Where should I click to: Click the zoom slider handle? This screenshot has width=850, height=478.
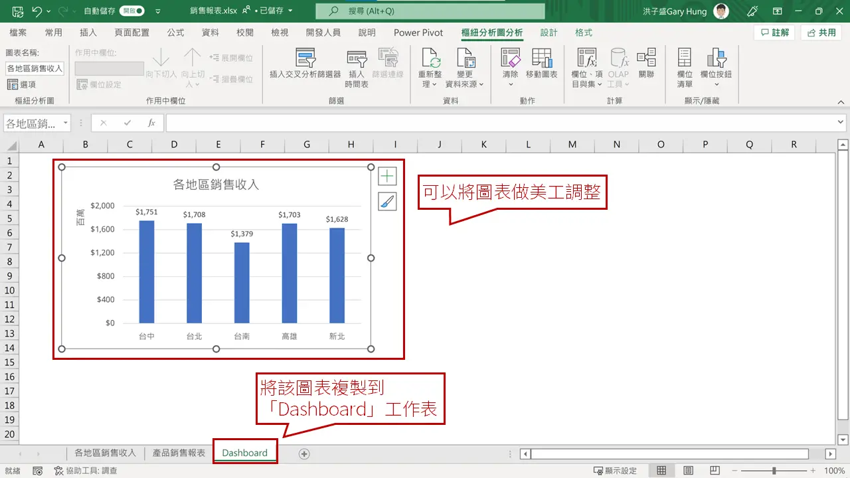point(774,471)
